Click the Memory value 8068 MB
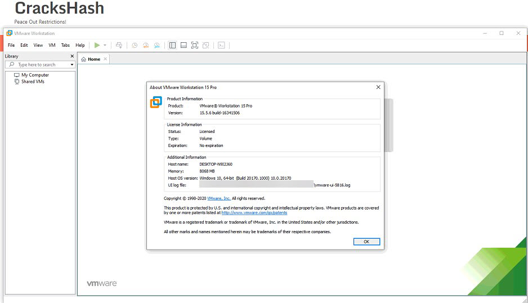Screen dimensions: 528x303 [207, 172]
